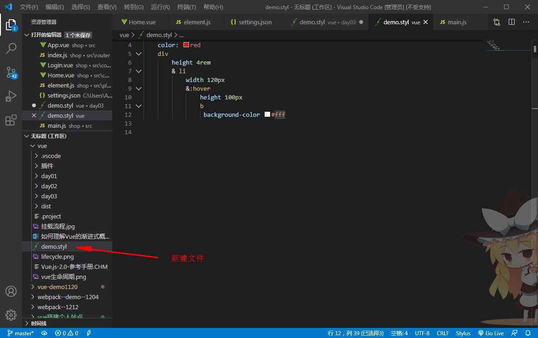Click the VS Code logo icon

(x=8, y=7)
